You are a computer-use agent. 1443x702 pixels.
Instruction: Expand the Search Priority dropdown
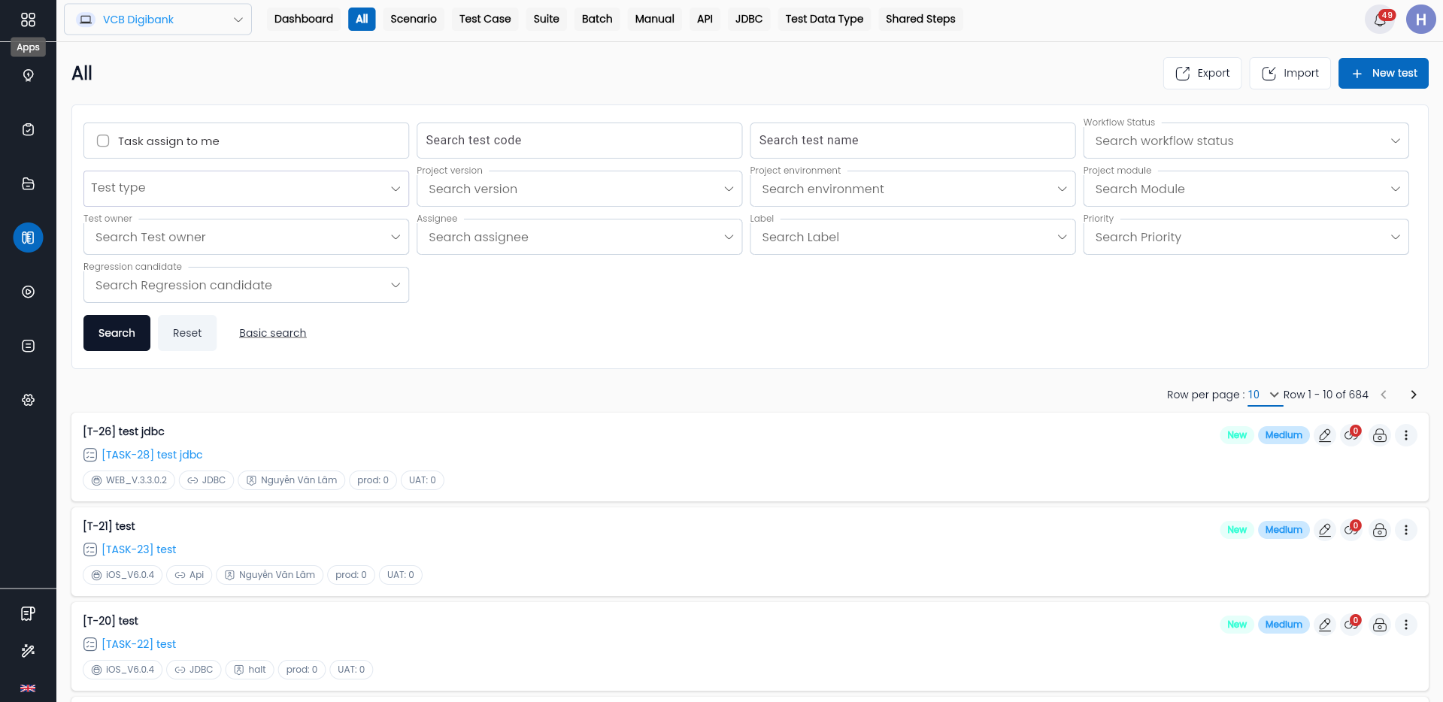(x=1246, y=237)
